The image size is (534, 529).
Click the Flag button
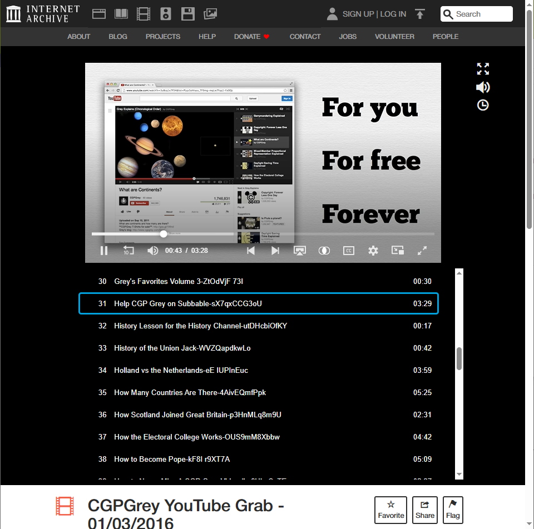453,510
